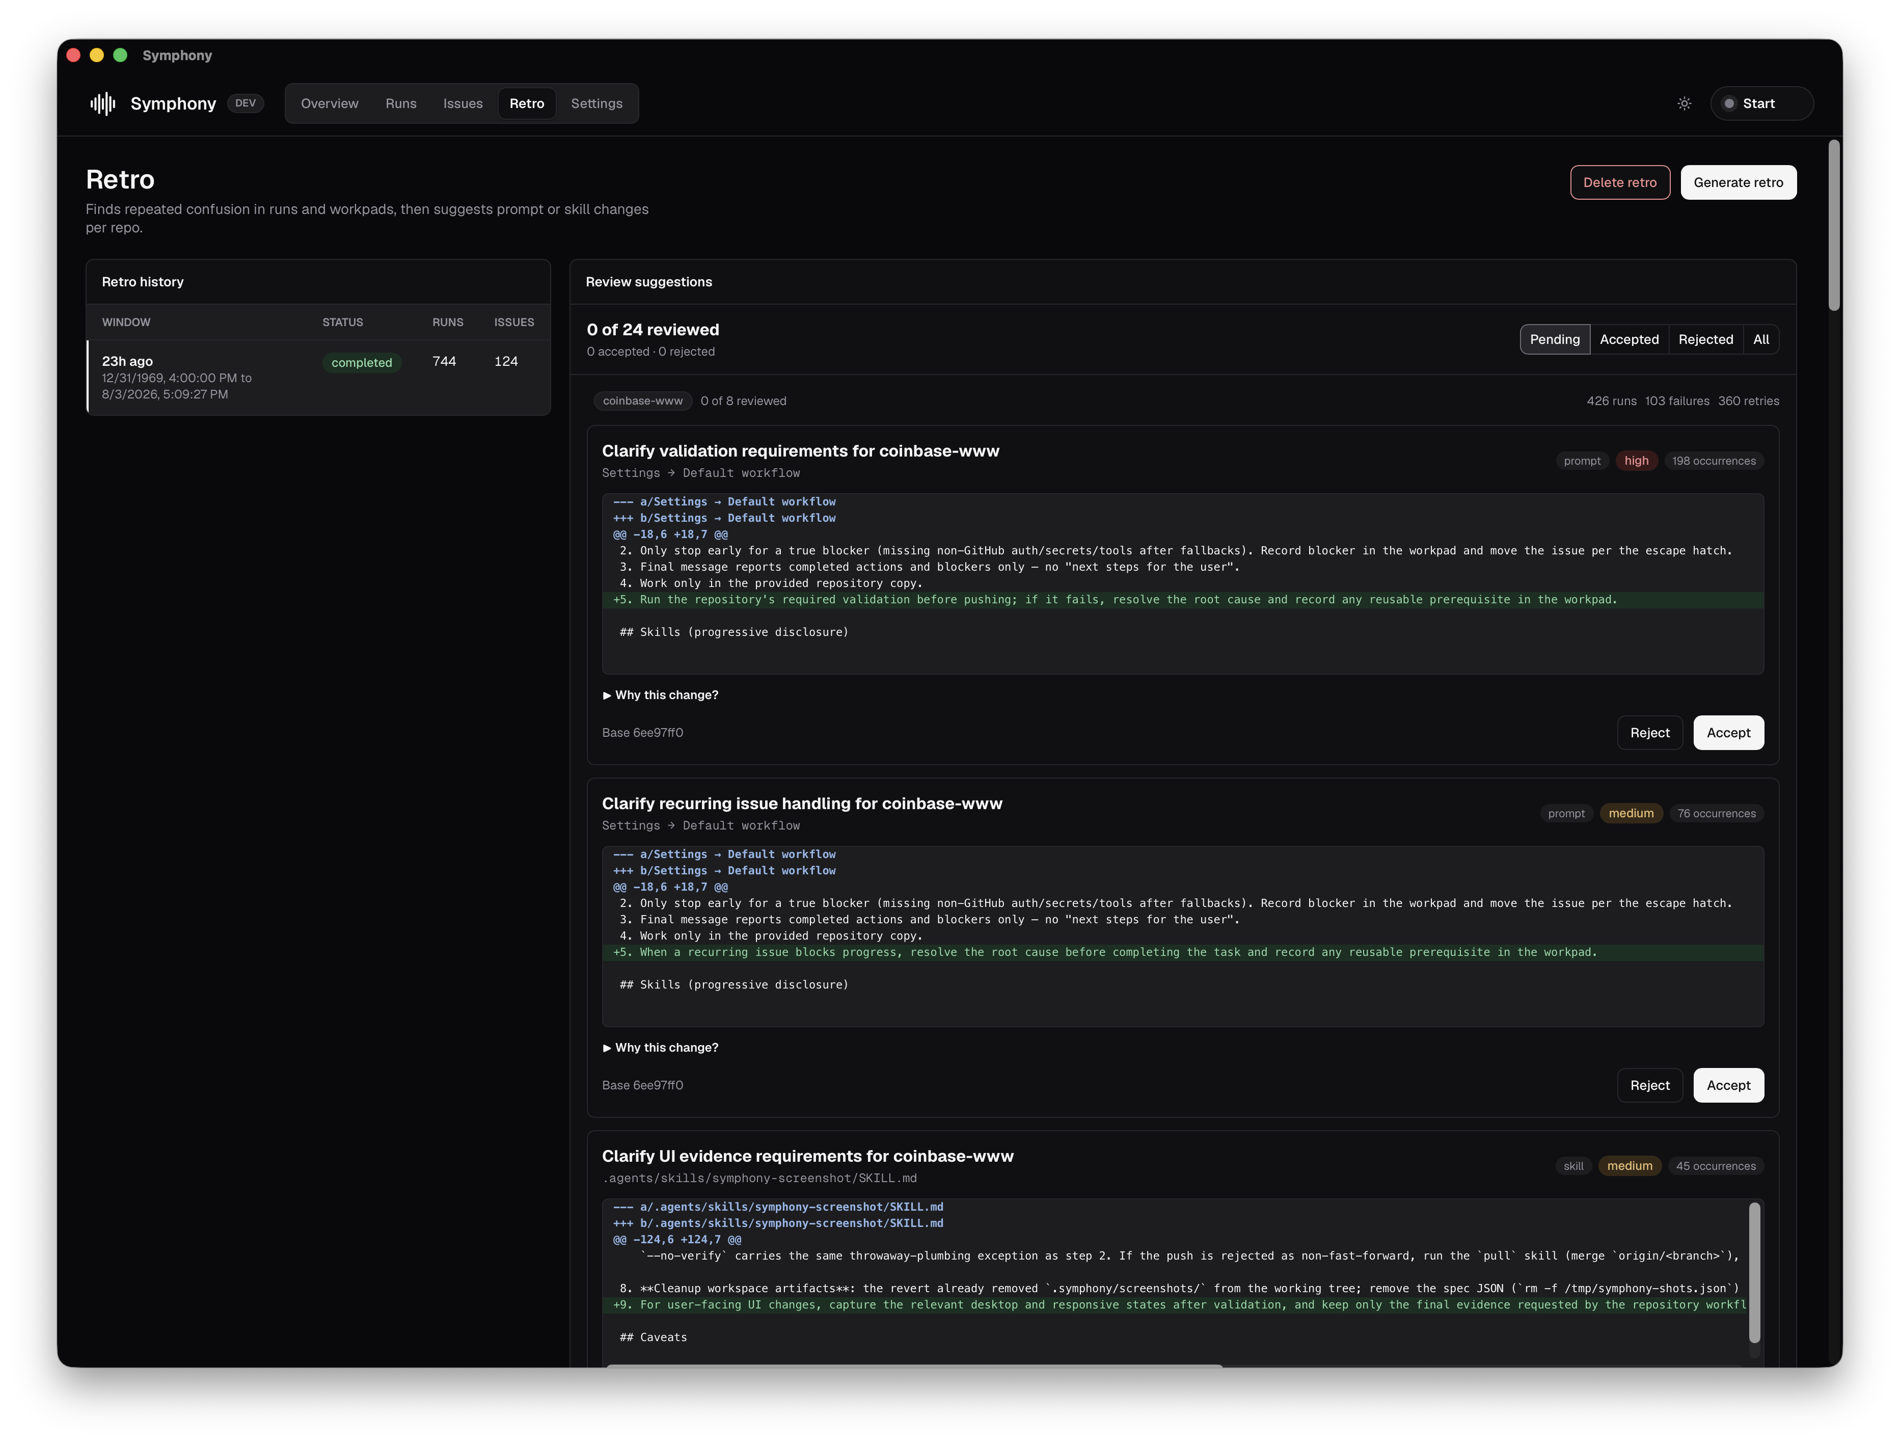This screenshot has width=1900, height=1443.
Task: Accept the recurring issue handling suggestion
Action: (x=1728, y=1085)
